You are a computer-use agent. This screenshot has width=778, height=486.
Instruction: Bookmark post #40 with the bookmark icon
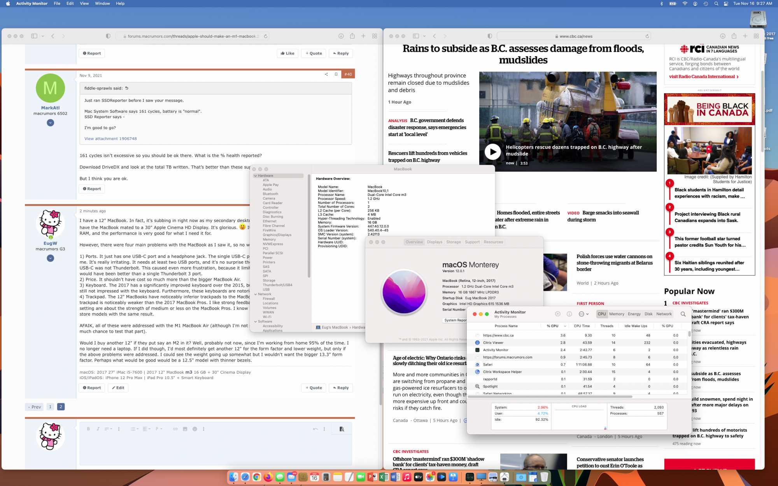click(x=336, y=74)
